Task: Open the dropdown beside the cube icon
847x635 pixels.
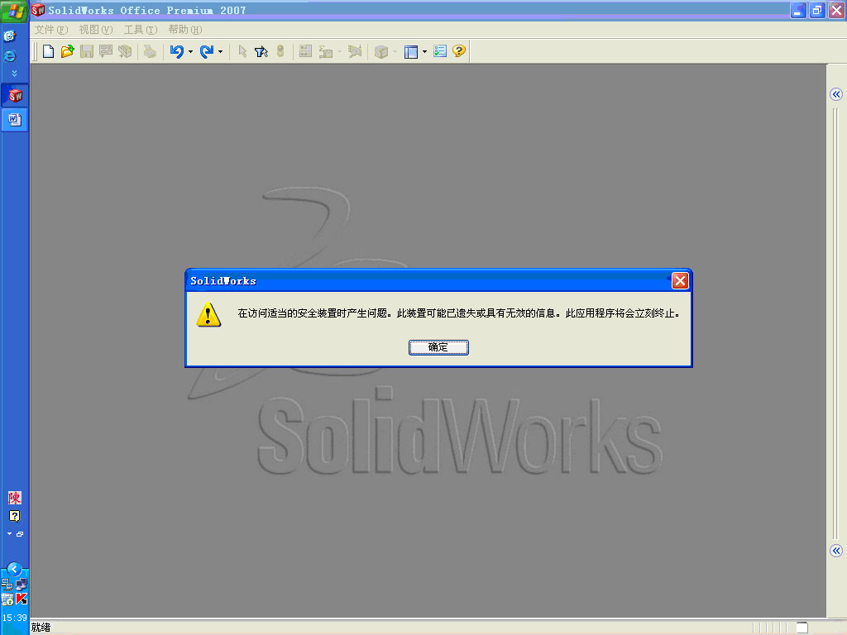Action: 395,52
